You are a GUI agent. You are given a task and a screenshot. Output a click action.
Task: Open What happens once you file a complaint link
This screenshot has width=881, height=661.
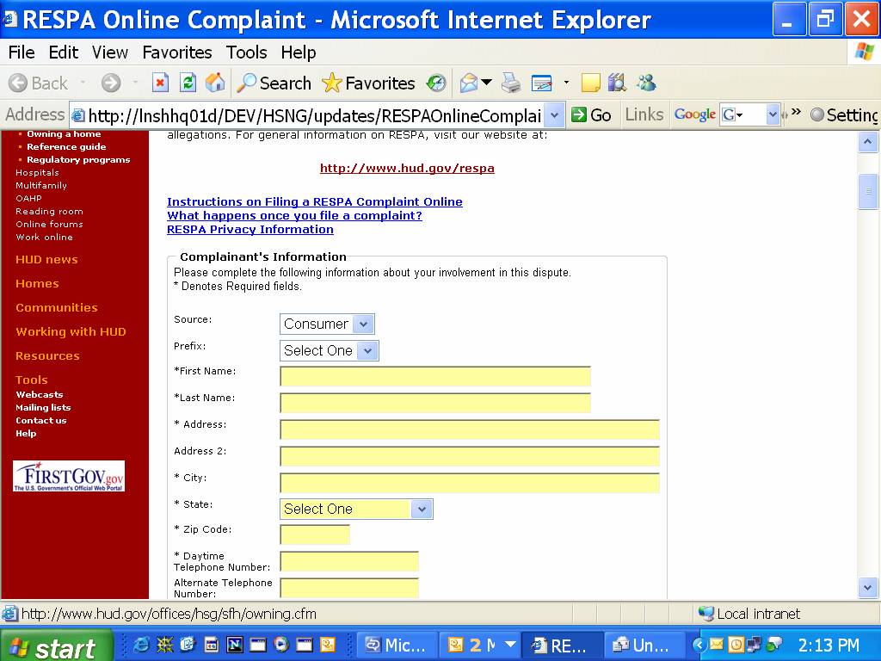coord(294,215)
